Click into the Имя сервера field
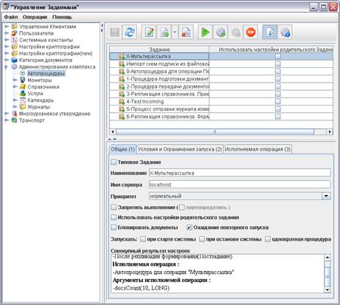340x305 pixels. tap(240, 185)
